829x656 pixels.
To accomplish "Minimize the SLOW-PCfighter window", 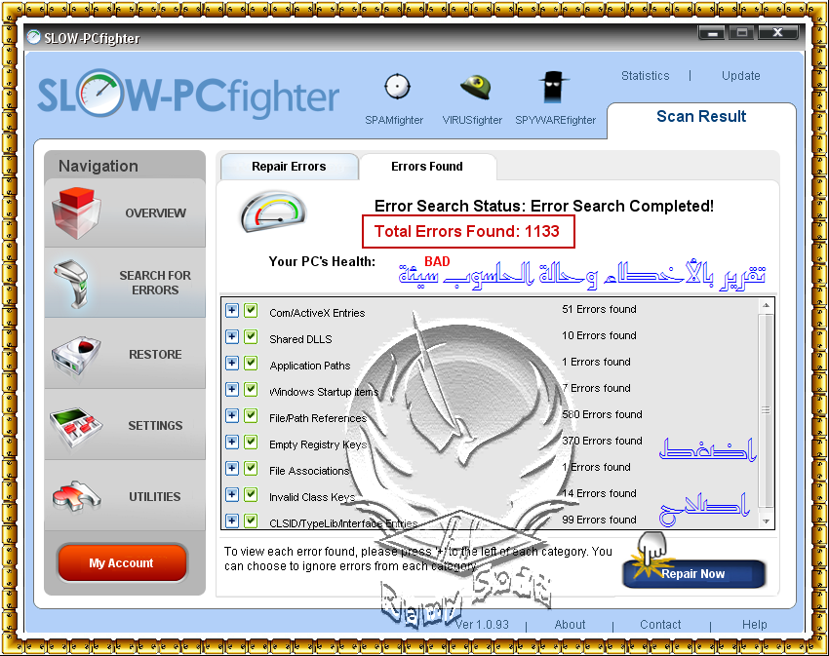I will pos(712,33).
